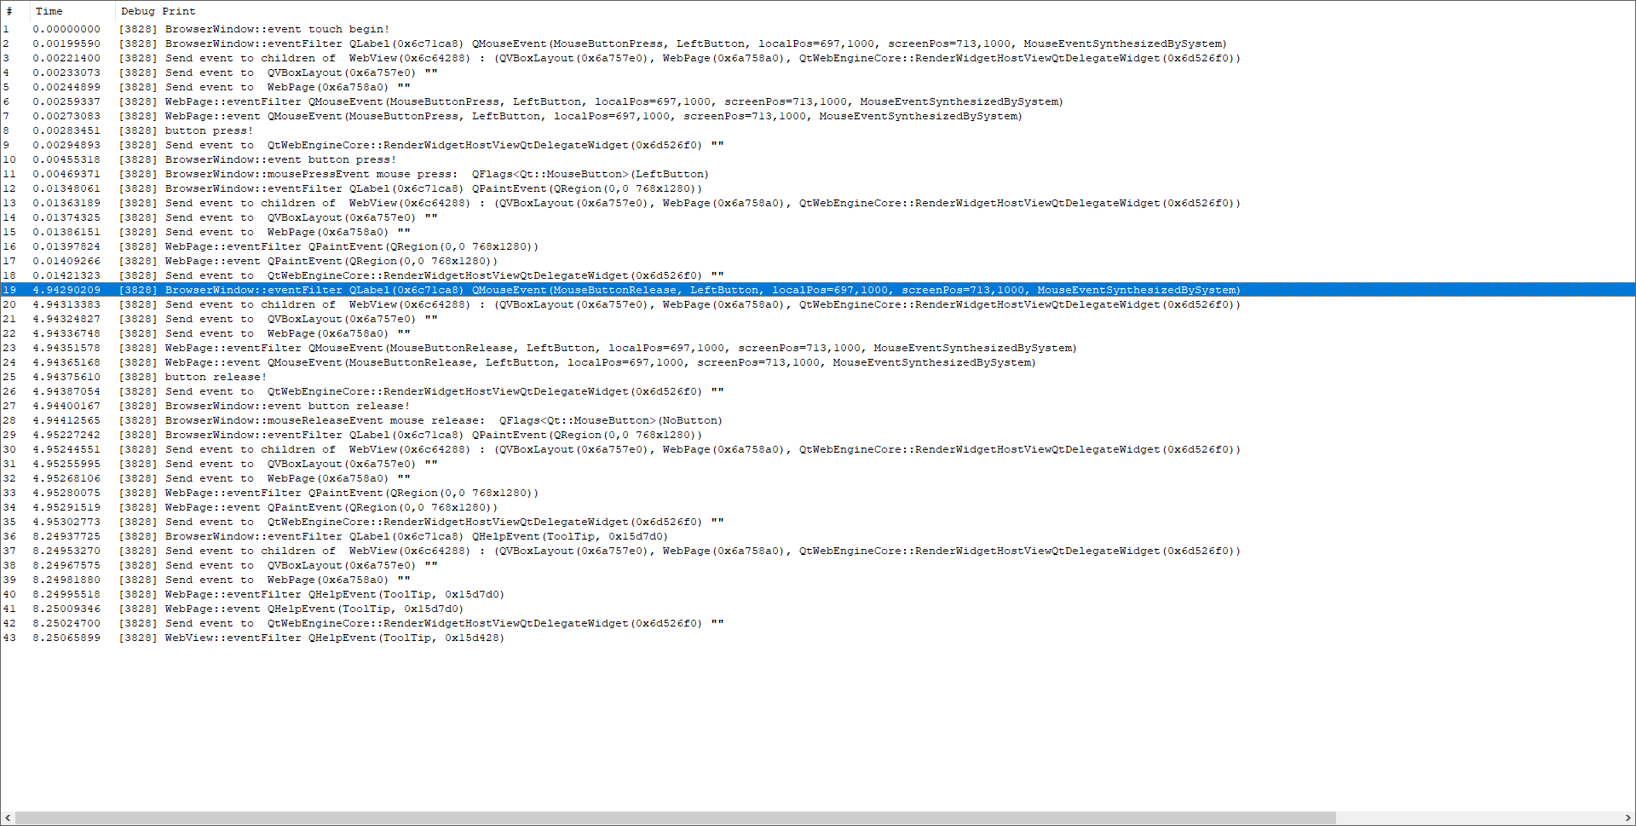Select line 1 'event touch begin!' entry

click(277, 29)
